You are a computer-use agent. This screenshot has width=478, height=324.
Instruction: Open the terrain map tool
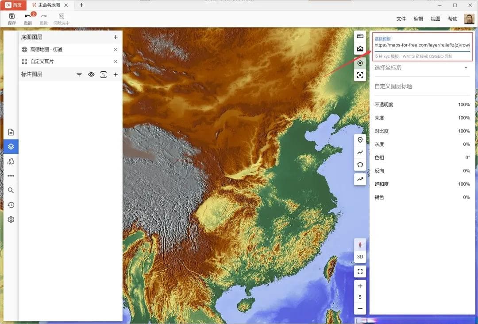[x=360, y=49]
